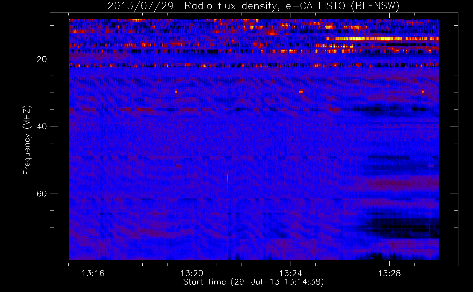This screenshot has height=292, width=473.
Task: Click the 60 MHz frequency tick label
Action: (42, 194)
